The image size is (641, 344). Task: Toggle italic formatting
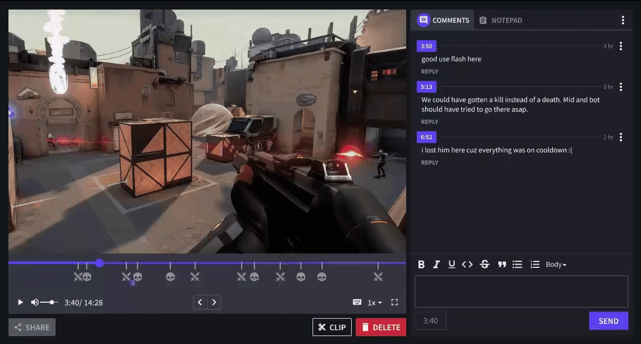pyautogui.click(x=436, y=265)
